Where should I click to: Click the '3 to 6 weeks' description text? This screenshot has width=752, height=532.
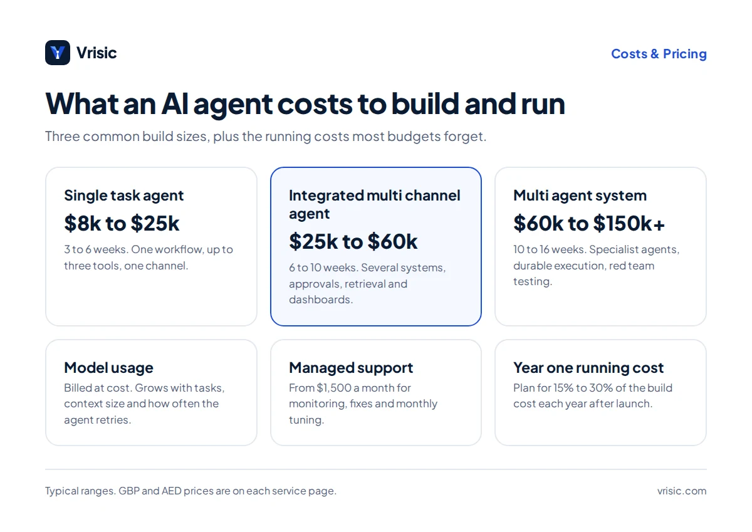149,258
